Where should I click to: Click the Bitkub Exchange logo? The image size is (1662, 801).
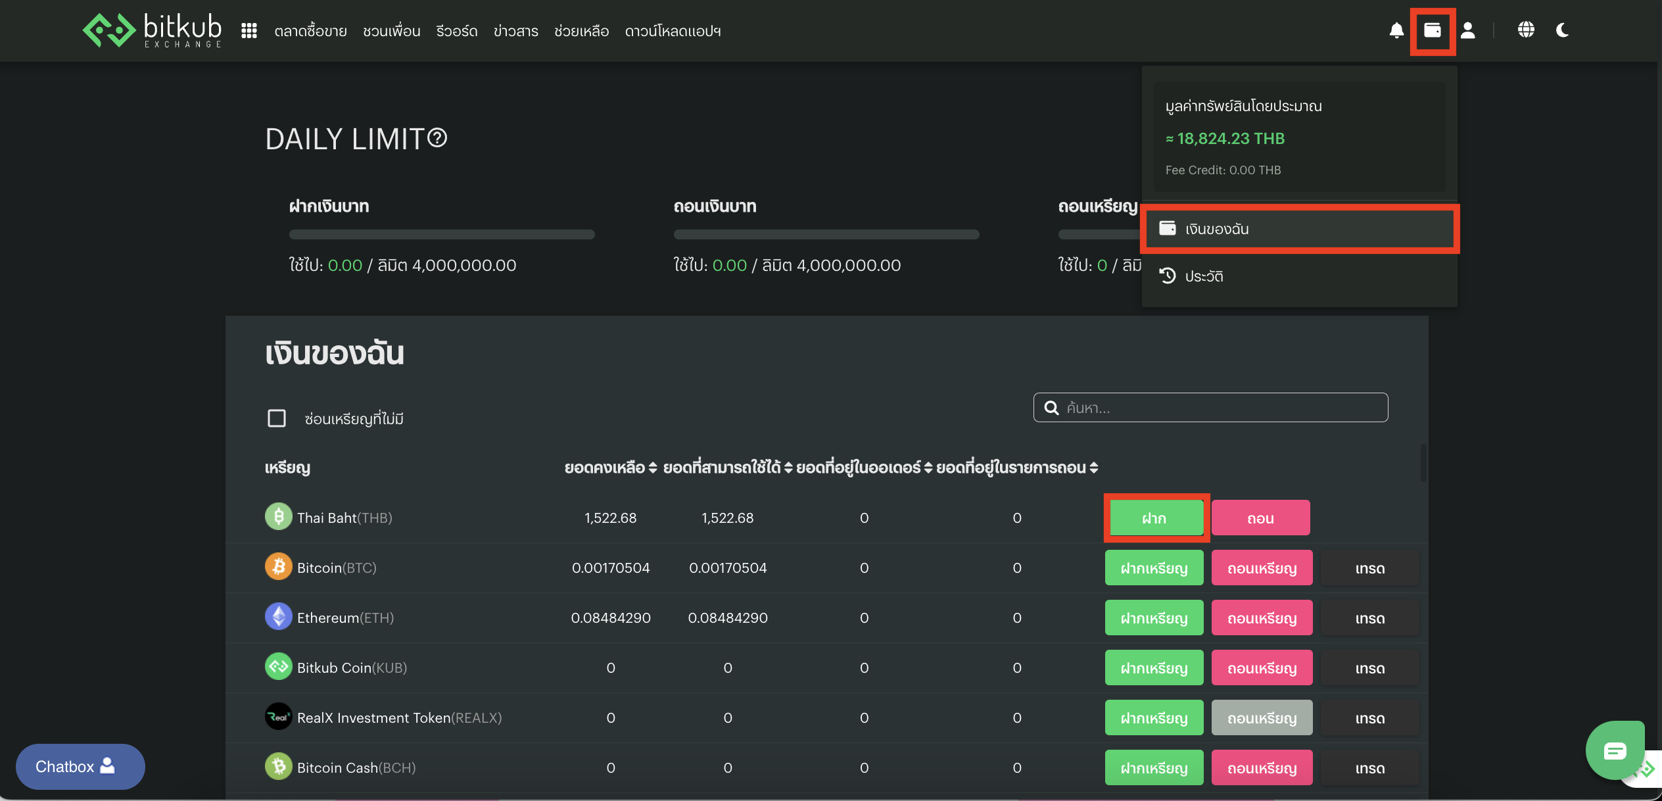152,30
